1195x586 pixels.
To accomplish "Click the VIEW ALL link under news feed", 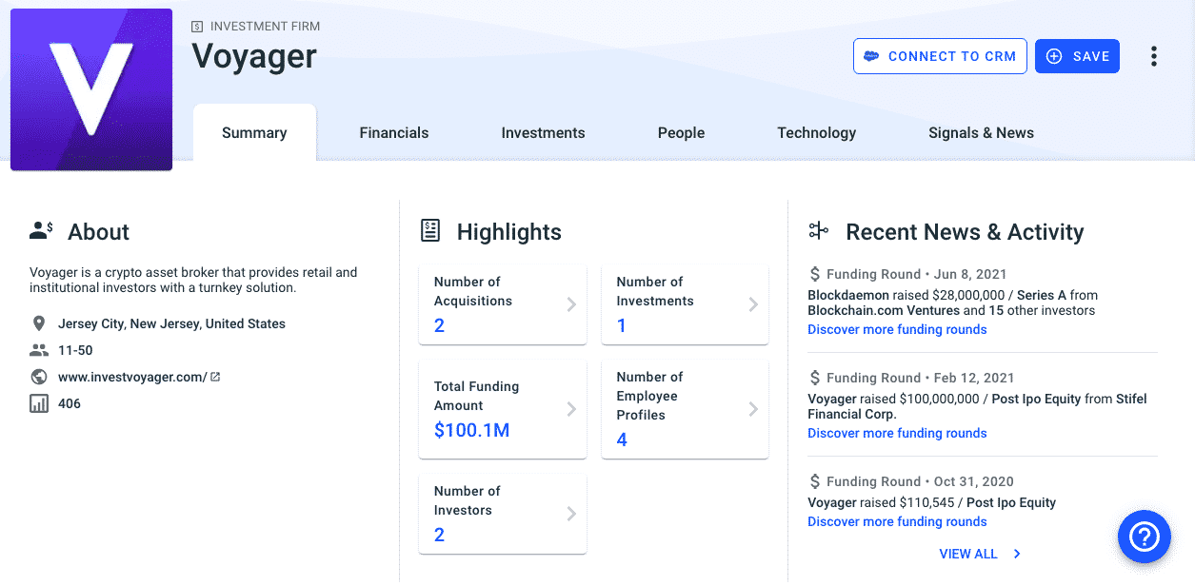I will click(968, 554).
